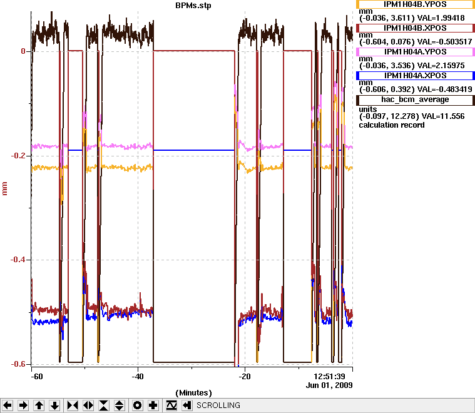This screenshot has height=413, width=475.
Task: Click the 0 y-axis tick label
Action: 23,51
